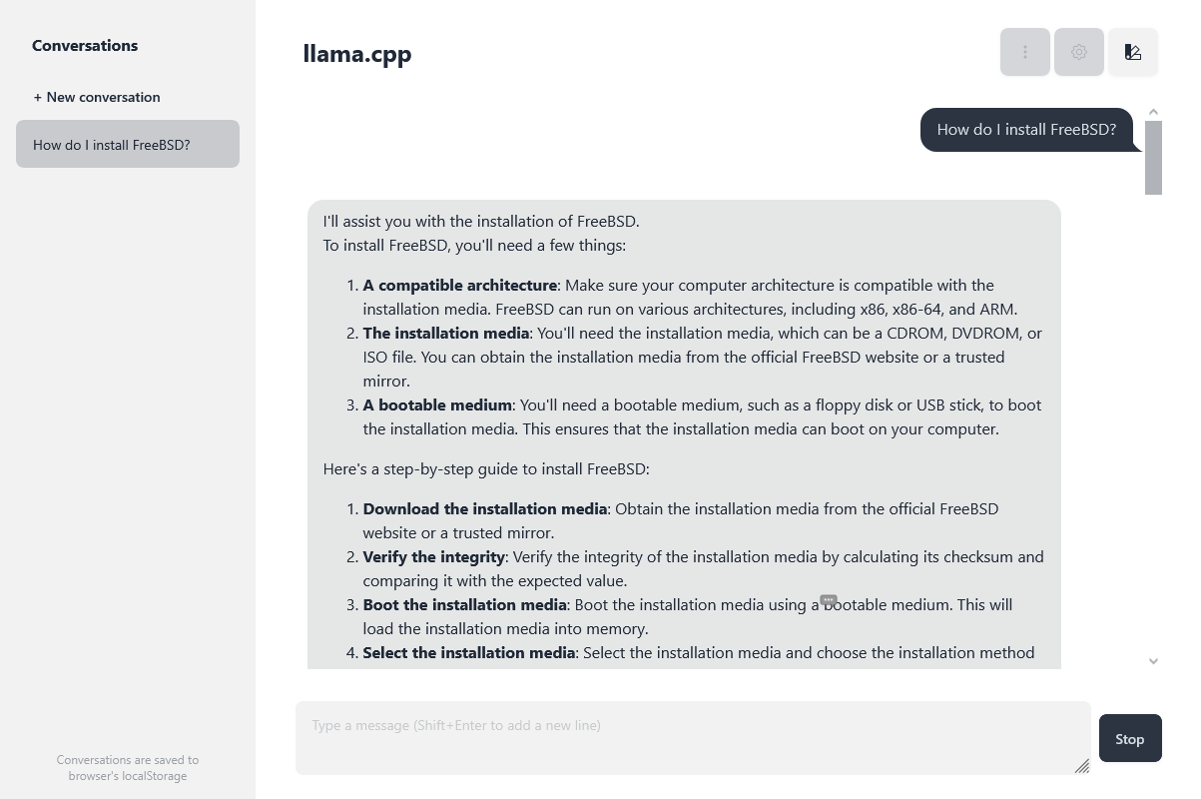Screen dimensions: 1201x799
Task: Click the llama.cpp page title
Action: tap(357, 54)
